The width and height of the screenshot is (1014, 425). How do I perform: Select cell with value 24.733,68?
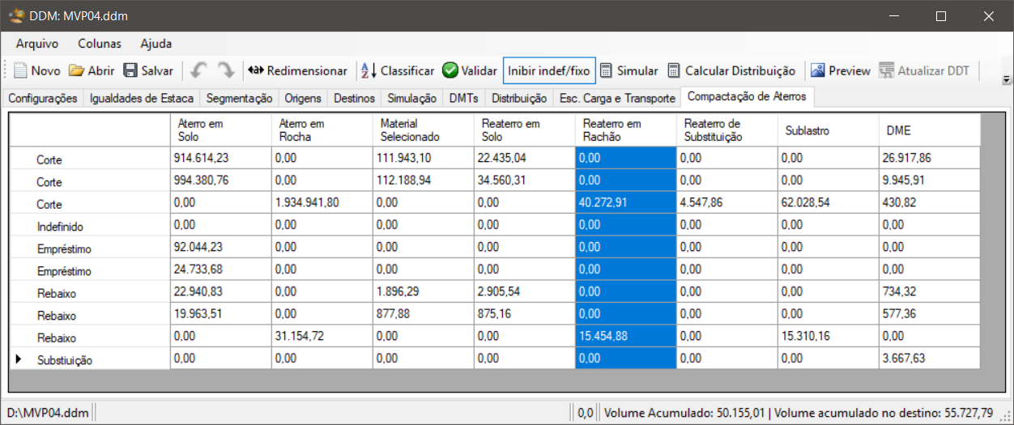(x=220, y=269)
